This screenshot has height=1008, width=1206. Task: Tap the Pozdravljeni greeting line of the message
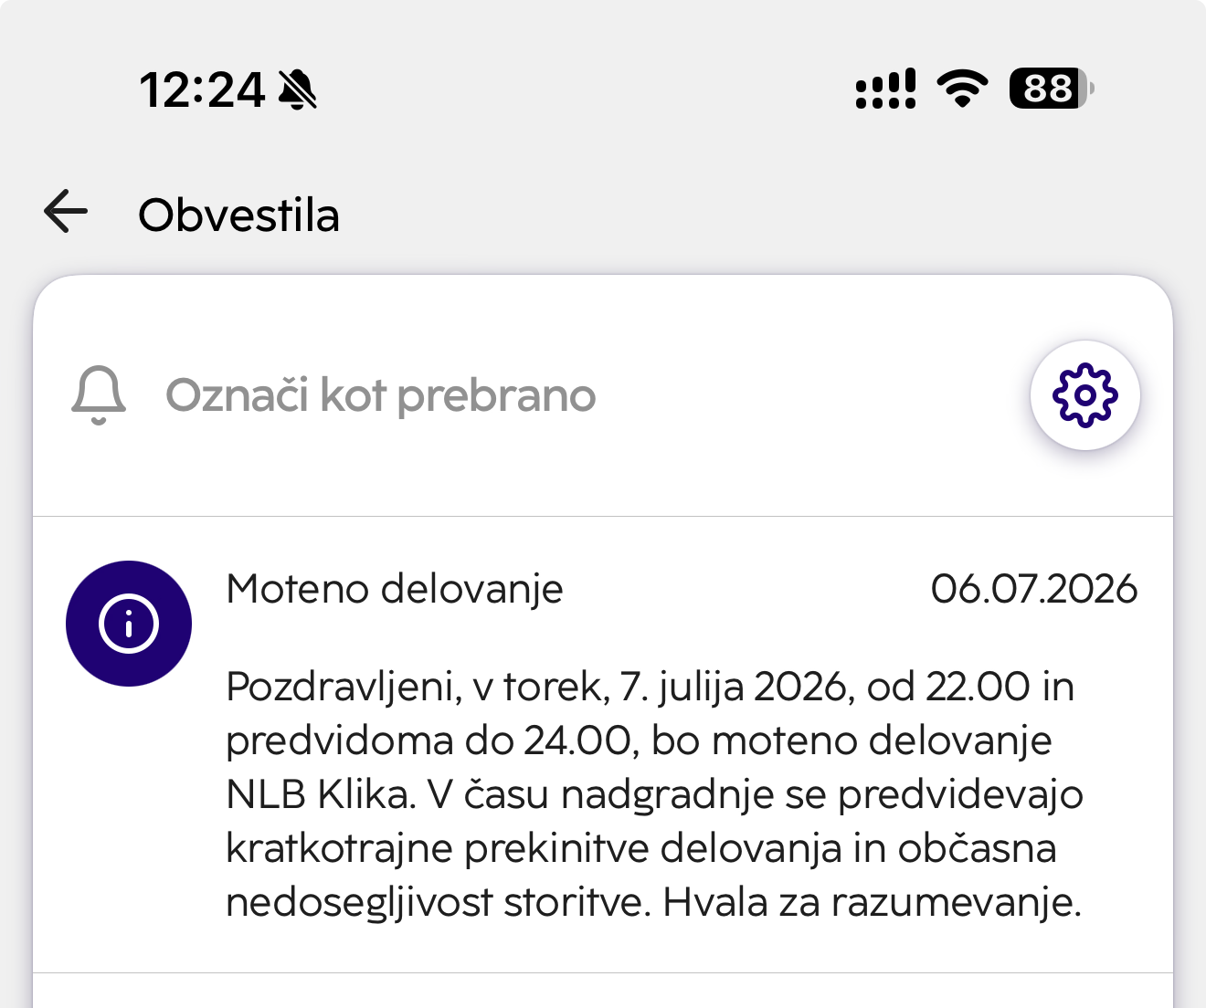[x=650, y=688]
